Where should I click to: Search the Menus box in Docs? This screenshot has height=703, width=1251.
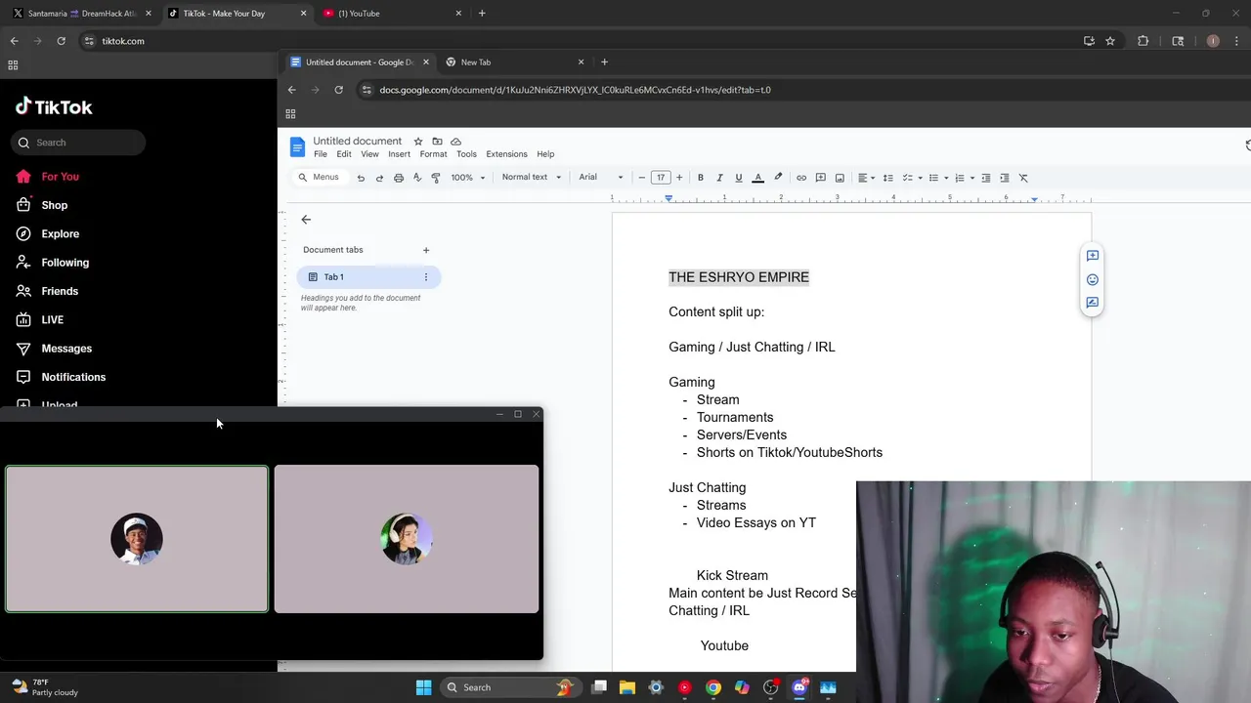(x=319, y=178)
